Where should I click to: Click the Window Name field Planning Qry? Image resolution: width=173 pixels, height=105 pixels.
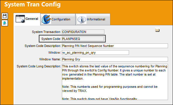[x=115, y=59]
